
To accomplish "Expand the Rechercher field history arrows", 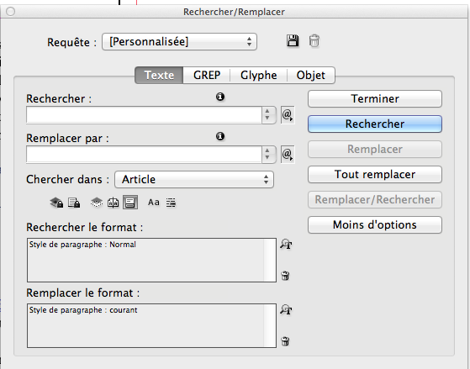I will click(x=267, y=115).
